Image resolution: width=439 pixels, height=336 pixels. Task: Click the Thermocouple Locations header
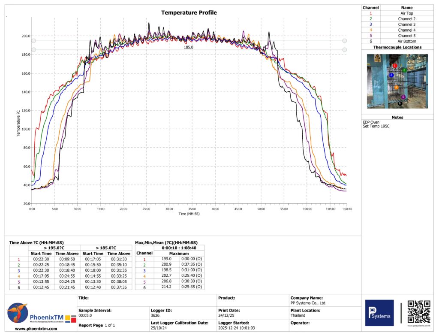397,47
